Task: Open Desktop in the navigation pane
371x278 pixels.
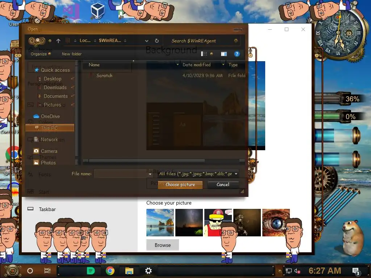Action: 52,79
